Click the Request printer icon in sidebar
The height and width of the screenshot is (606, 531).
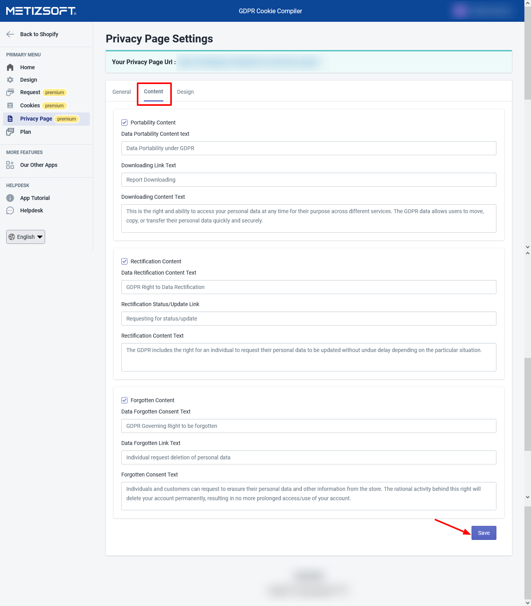pyautogui.click(x=10, y=93)
